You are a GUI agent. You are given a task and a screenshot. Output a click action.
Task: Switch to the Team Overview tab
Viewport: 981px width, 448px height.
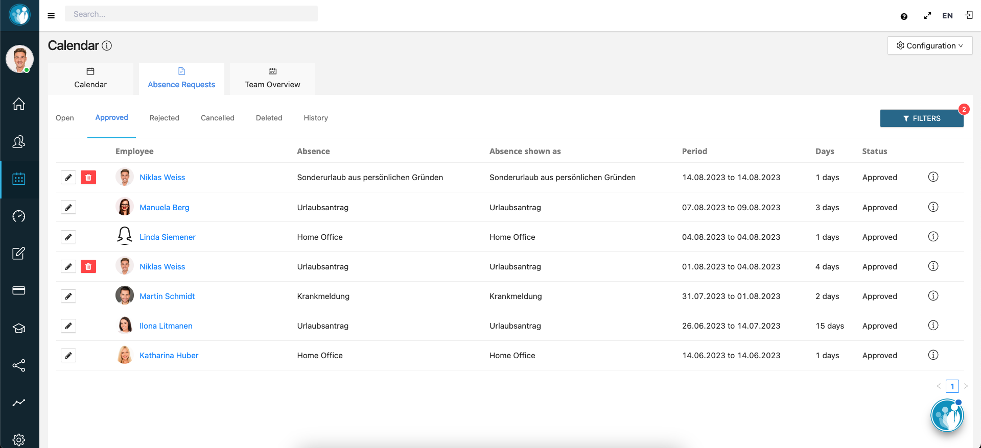[x=272, y=79]
